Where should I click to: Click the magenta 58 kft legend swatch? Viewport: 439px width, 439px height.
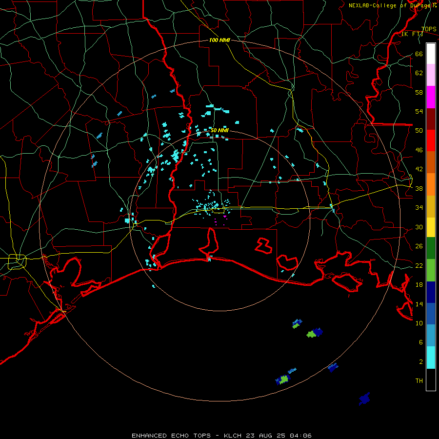[431, 97]
